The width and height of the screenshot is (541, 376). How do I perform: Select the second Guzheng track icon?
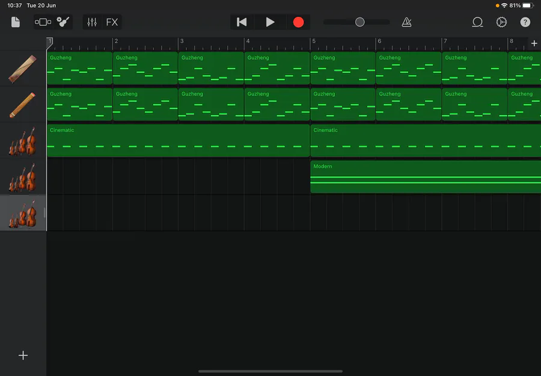pyautogui.click(x=23, y=105)
